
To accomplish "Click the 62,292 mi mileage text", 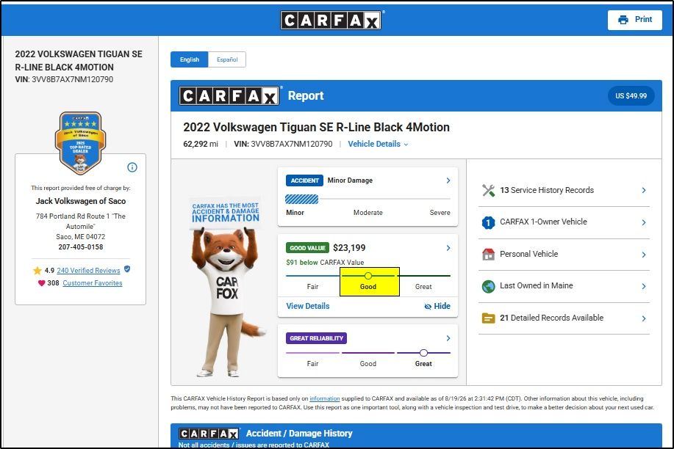I will [x=201, y=145].
